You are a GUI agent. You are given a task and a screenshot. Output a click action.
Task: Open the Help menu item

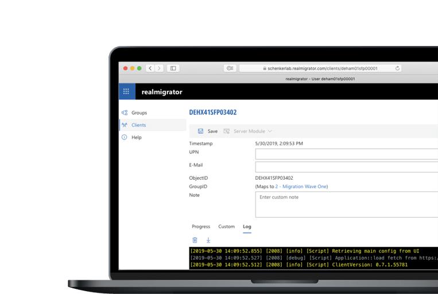[153, 137]
